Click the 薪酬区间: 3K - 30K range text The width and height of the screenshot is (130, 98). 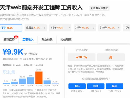(x=12, y=65)
